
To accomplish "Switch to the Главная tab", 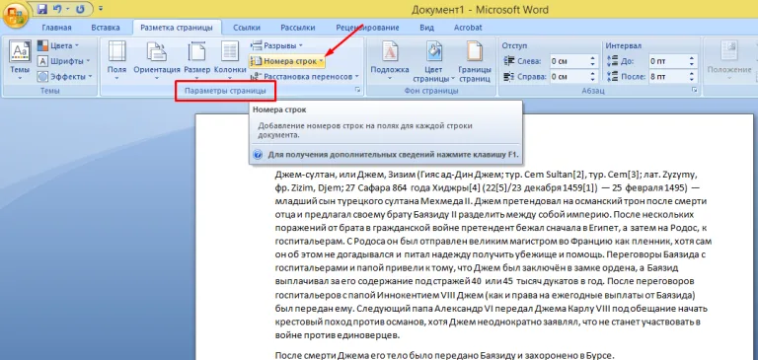I will click(x=56, y=28).
